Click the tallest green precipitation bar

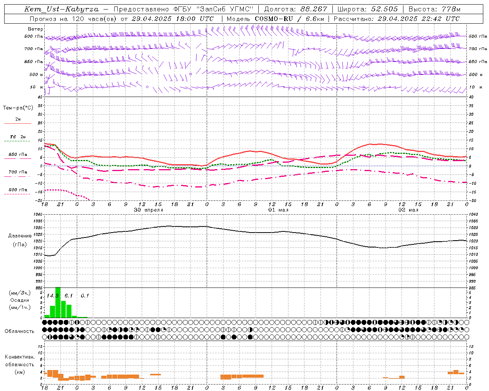pyautogui.click(x=58, y=302)
